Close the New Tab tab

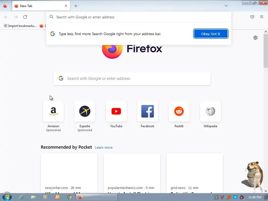(x=66, y=6)
